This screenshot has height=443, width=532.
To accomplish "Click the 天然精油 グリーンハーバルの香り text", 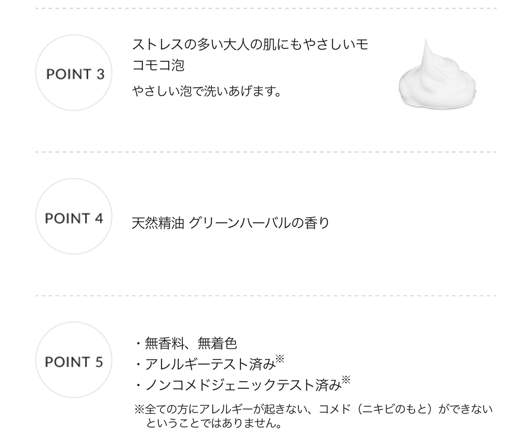I will (231, 223).
